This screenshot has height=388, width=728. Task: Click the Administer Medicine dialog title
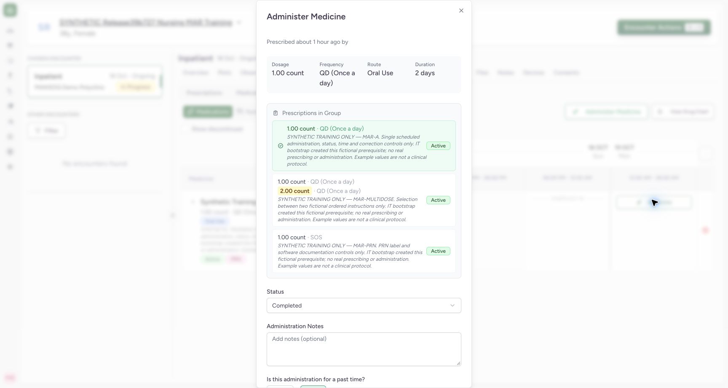pos(306,16)
